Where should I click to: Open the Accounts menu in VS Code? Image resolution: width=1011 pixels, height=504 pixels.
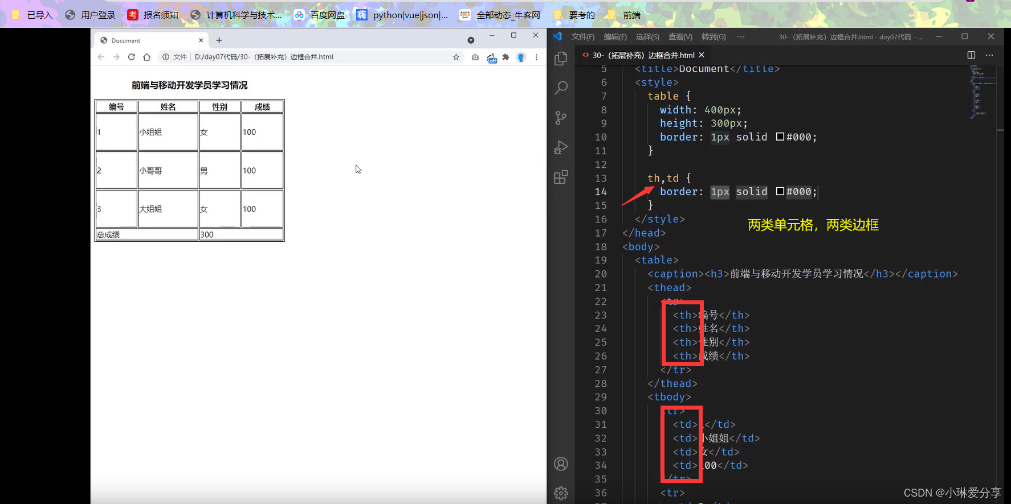561,464
